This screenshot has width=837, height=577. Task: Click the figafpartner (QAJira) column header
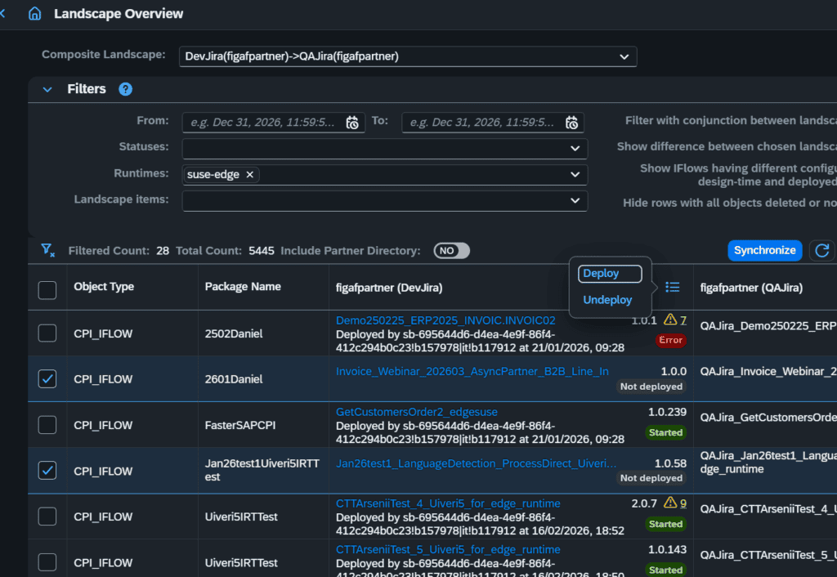click(x=751, y=288)
